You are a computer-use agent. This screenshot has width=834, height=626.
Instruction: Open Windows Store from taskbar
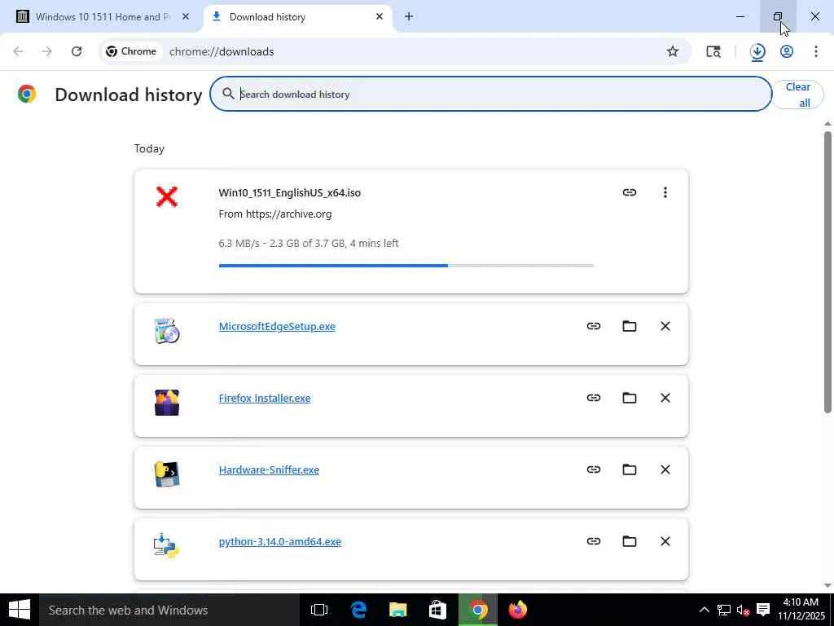[437, 610]
